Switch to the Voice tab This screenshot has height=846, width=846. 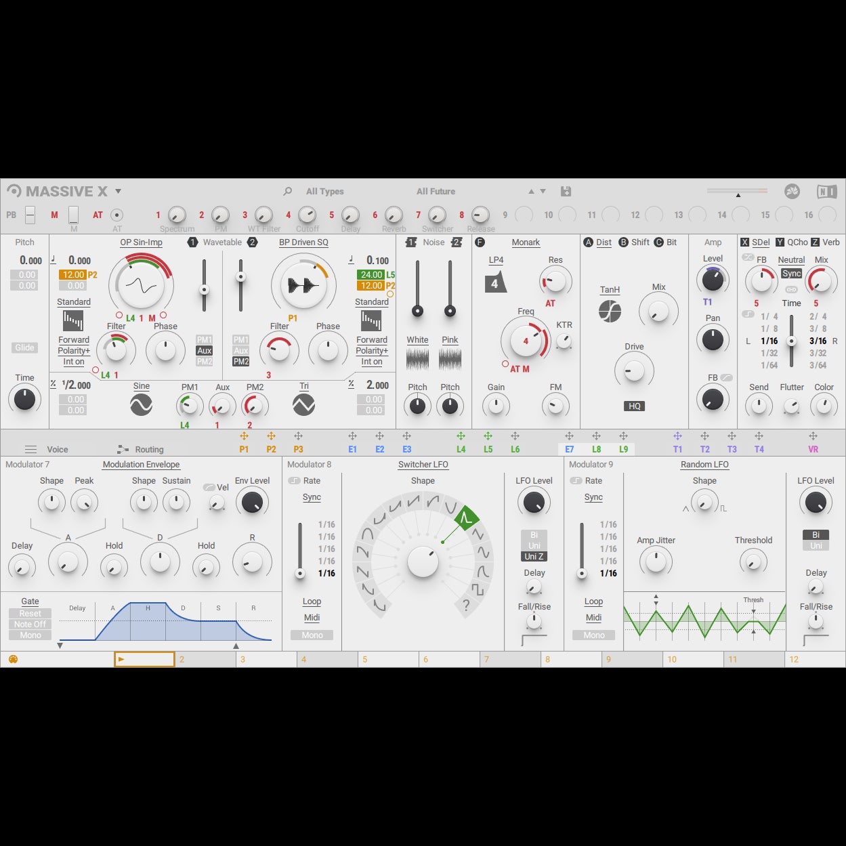58,450
